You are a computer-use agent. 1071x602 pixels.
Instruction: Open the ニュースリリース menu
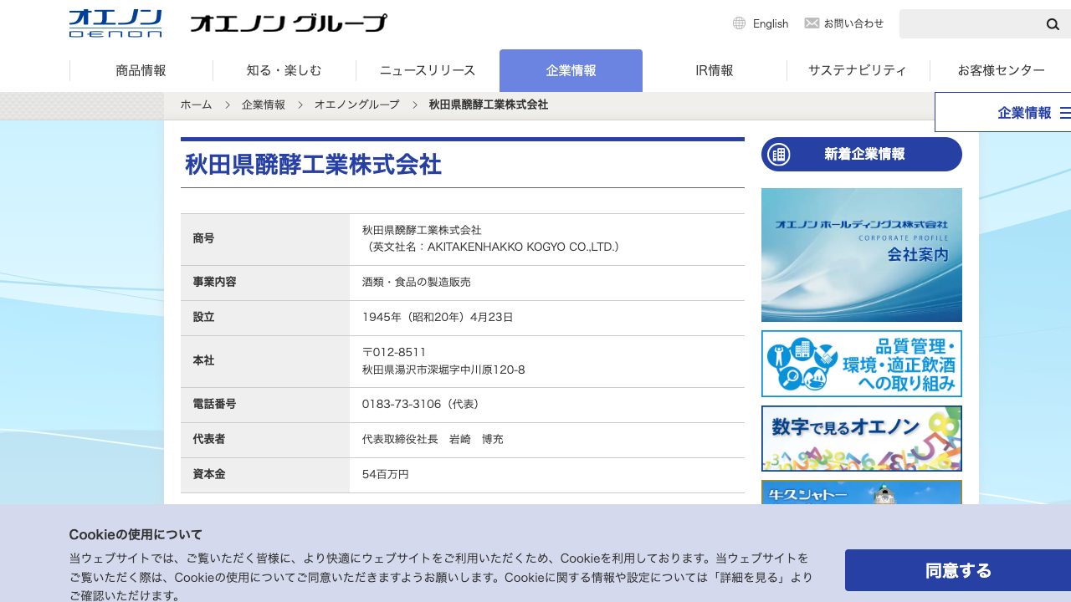428,70
